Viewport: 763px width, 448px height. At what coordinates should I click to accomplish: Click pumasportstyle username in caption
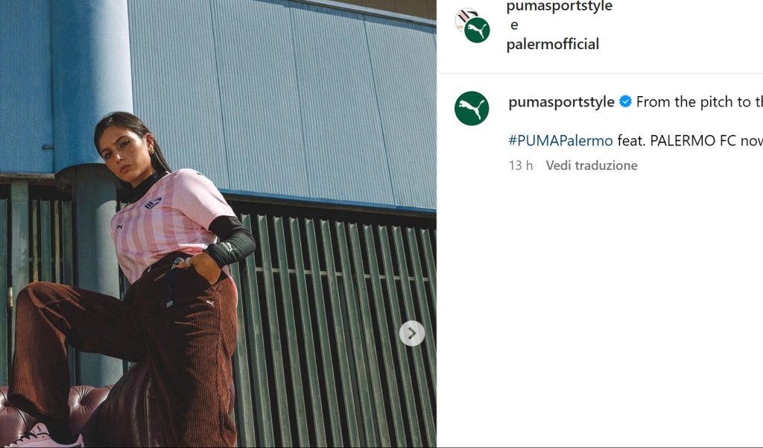561,102
